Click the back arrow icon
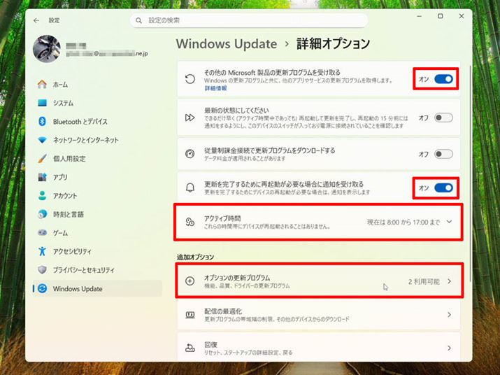This screenshot has height=375, width=500. (x=36, y=20)
